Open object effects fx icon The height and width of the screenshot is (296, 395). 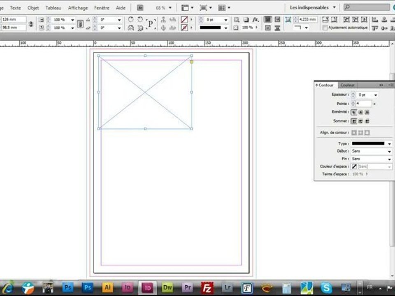(256, 19)
